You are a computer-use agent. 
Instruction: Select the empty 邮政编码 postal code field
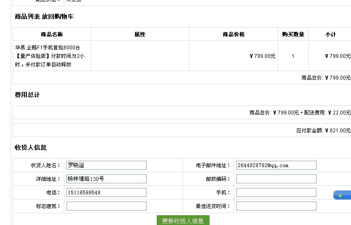[x=276, y=179]
